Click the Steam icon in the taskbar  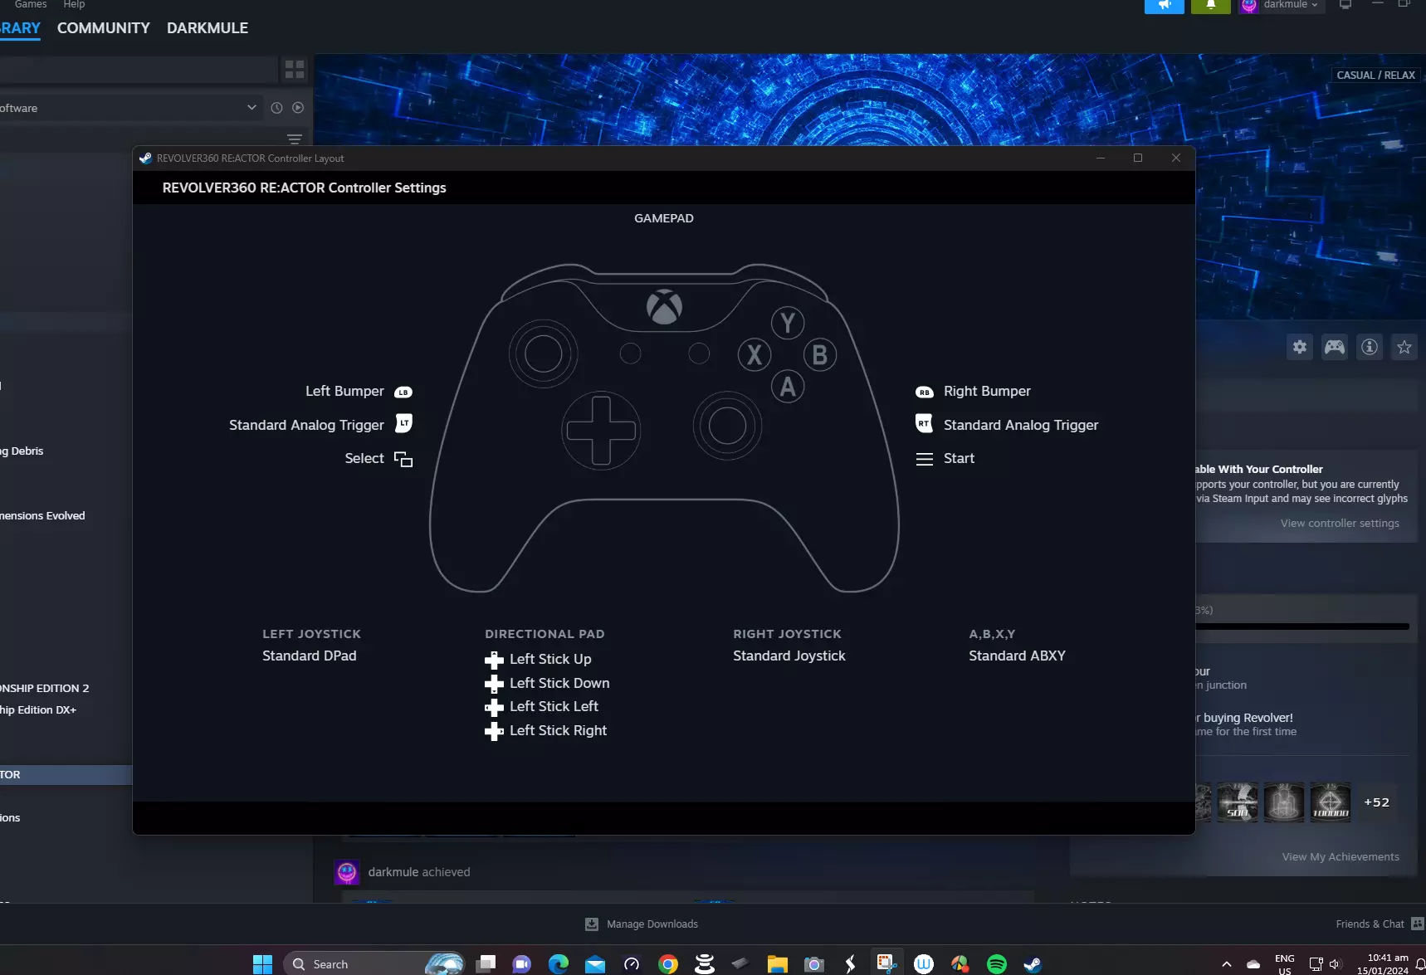1033,963
